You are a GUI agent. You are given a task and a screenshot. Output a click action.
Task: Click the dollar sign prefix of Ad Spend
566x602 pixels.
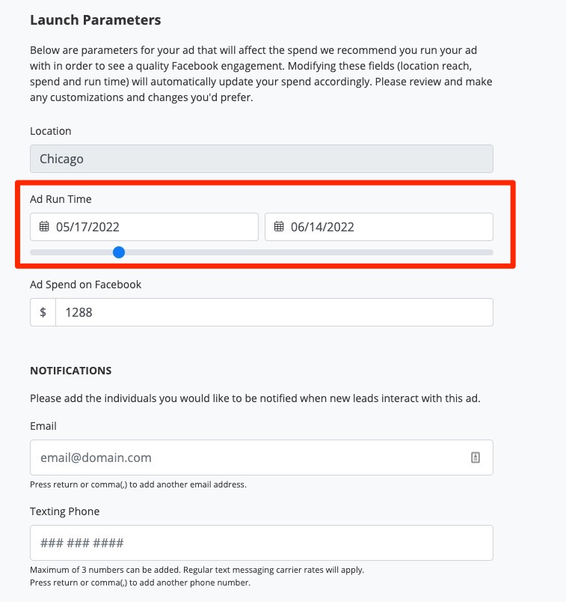43,312
